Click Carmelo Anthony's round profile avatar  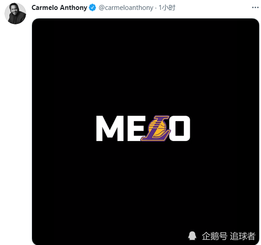point(15,14)
